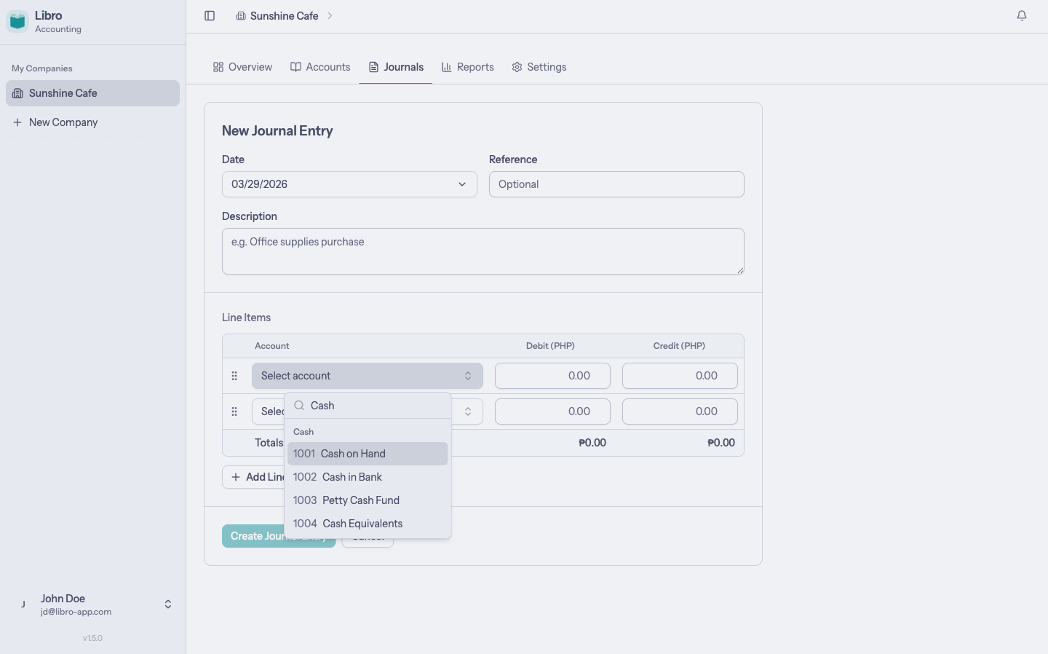Click the Accounts book icon
This screenshot has width=1048, height=654.
coord(295,66)
